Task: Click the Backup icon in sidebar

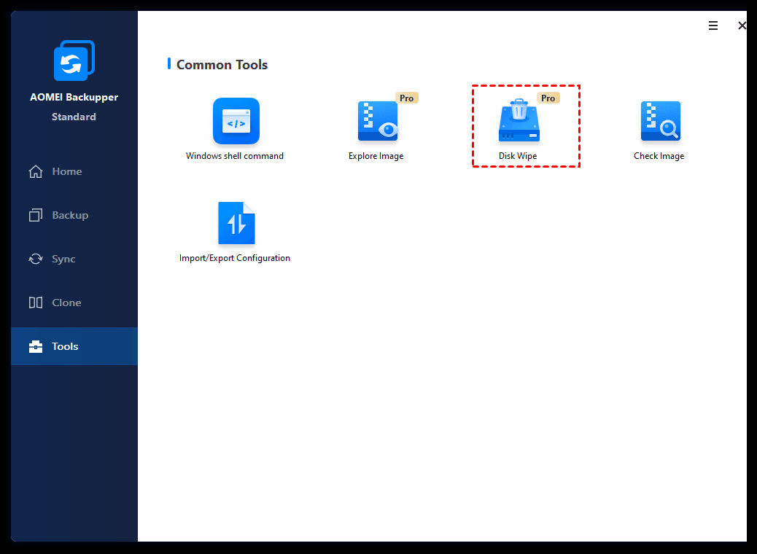Action: pos(36,215)
